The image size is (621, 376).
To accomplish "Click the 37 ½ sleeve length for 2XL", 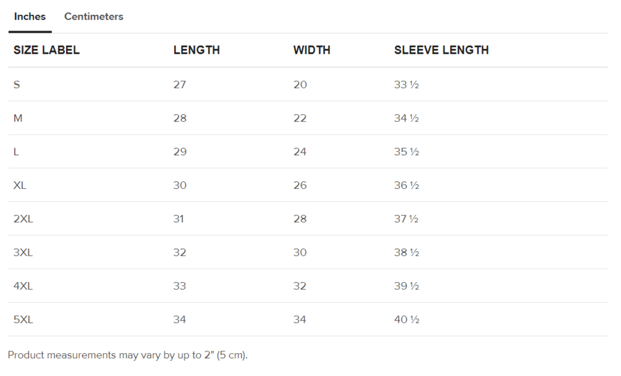I will point(407,219).
